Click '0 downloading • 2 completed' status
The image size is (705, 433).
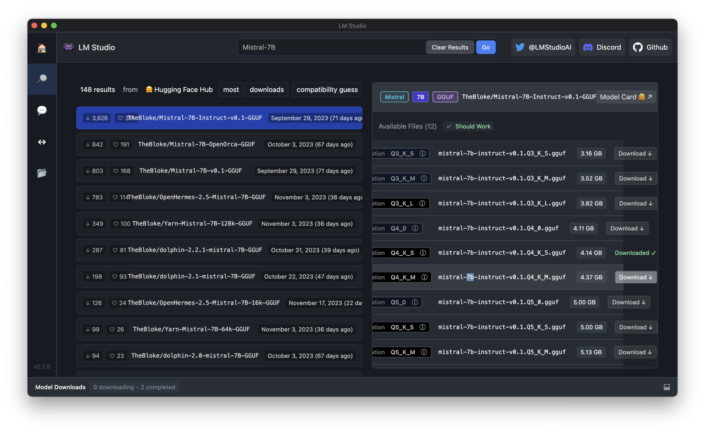click(x=134, y=387)
